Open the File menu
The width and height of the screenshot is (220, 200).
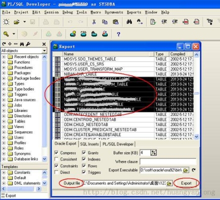click(6, 12)
